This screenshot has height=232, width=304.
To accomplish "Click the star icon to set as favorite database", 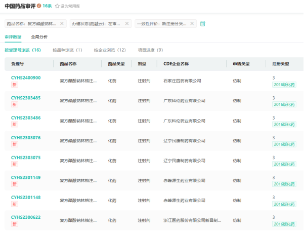I will click(x=57, y=6).
